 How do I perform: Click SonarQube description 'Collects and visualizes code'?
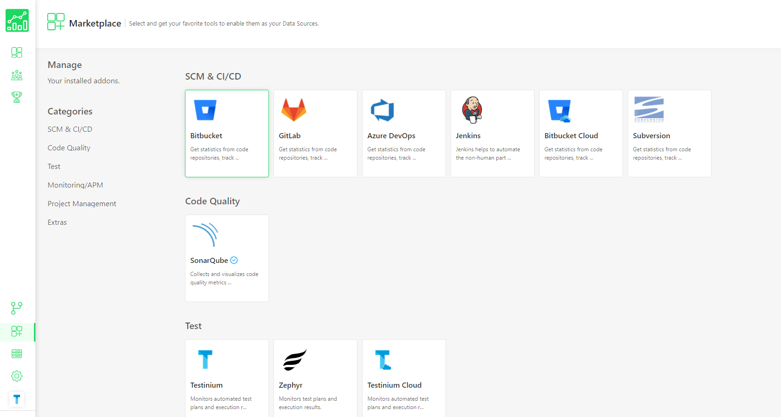224,274
